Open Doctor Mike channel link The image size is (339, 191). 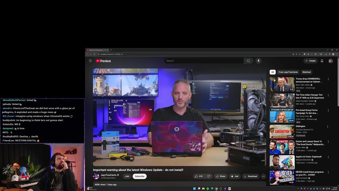click(x=301, y=147)
